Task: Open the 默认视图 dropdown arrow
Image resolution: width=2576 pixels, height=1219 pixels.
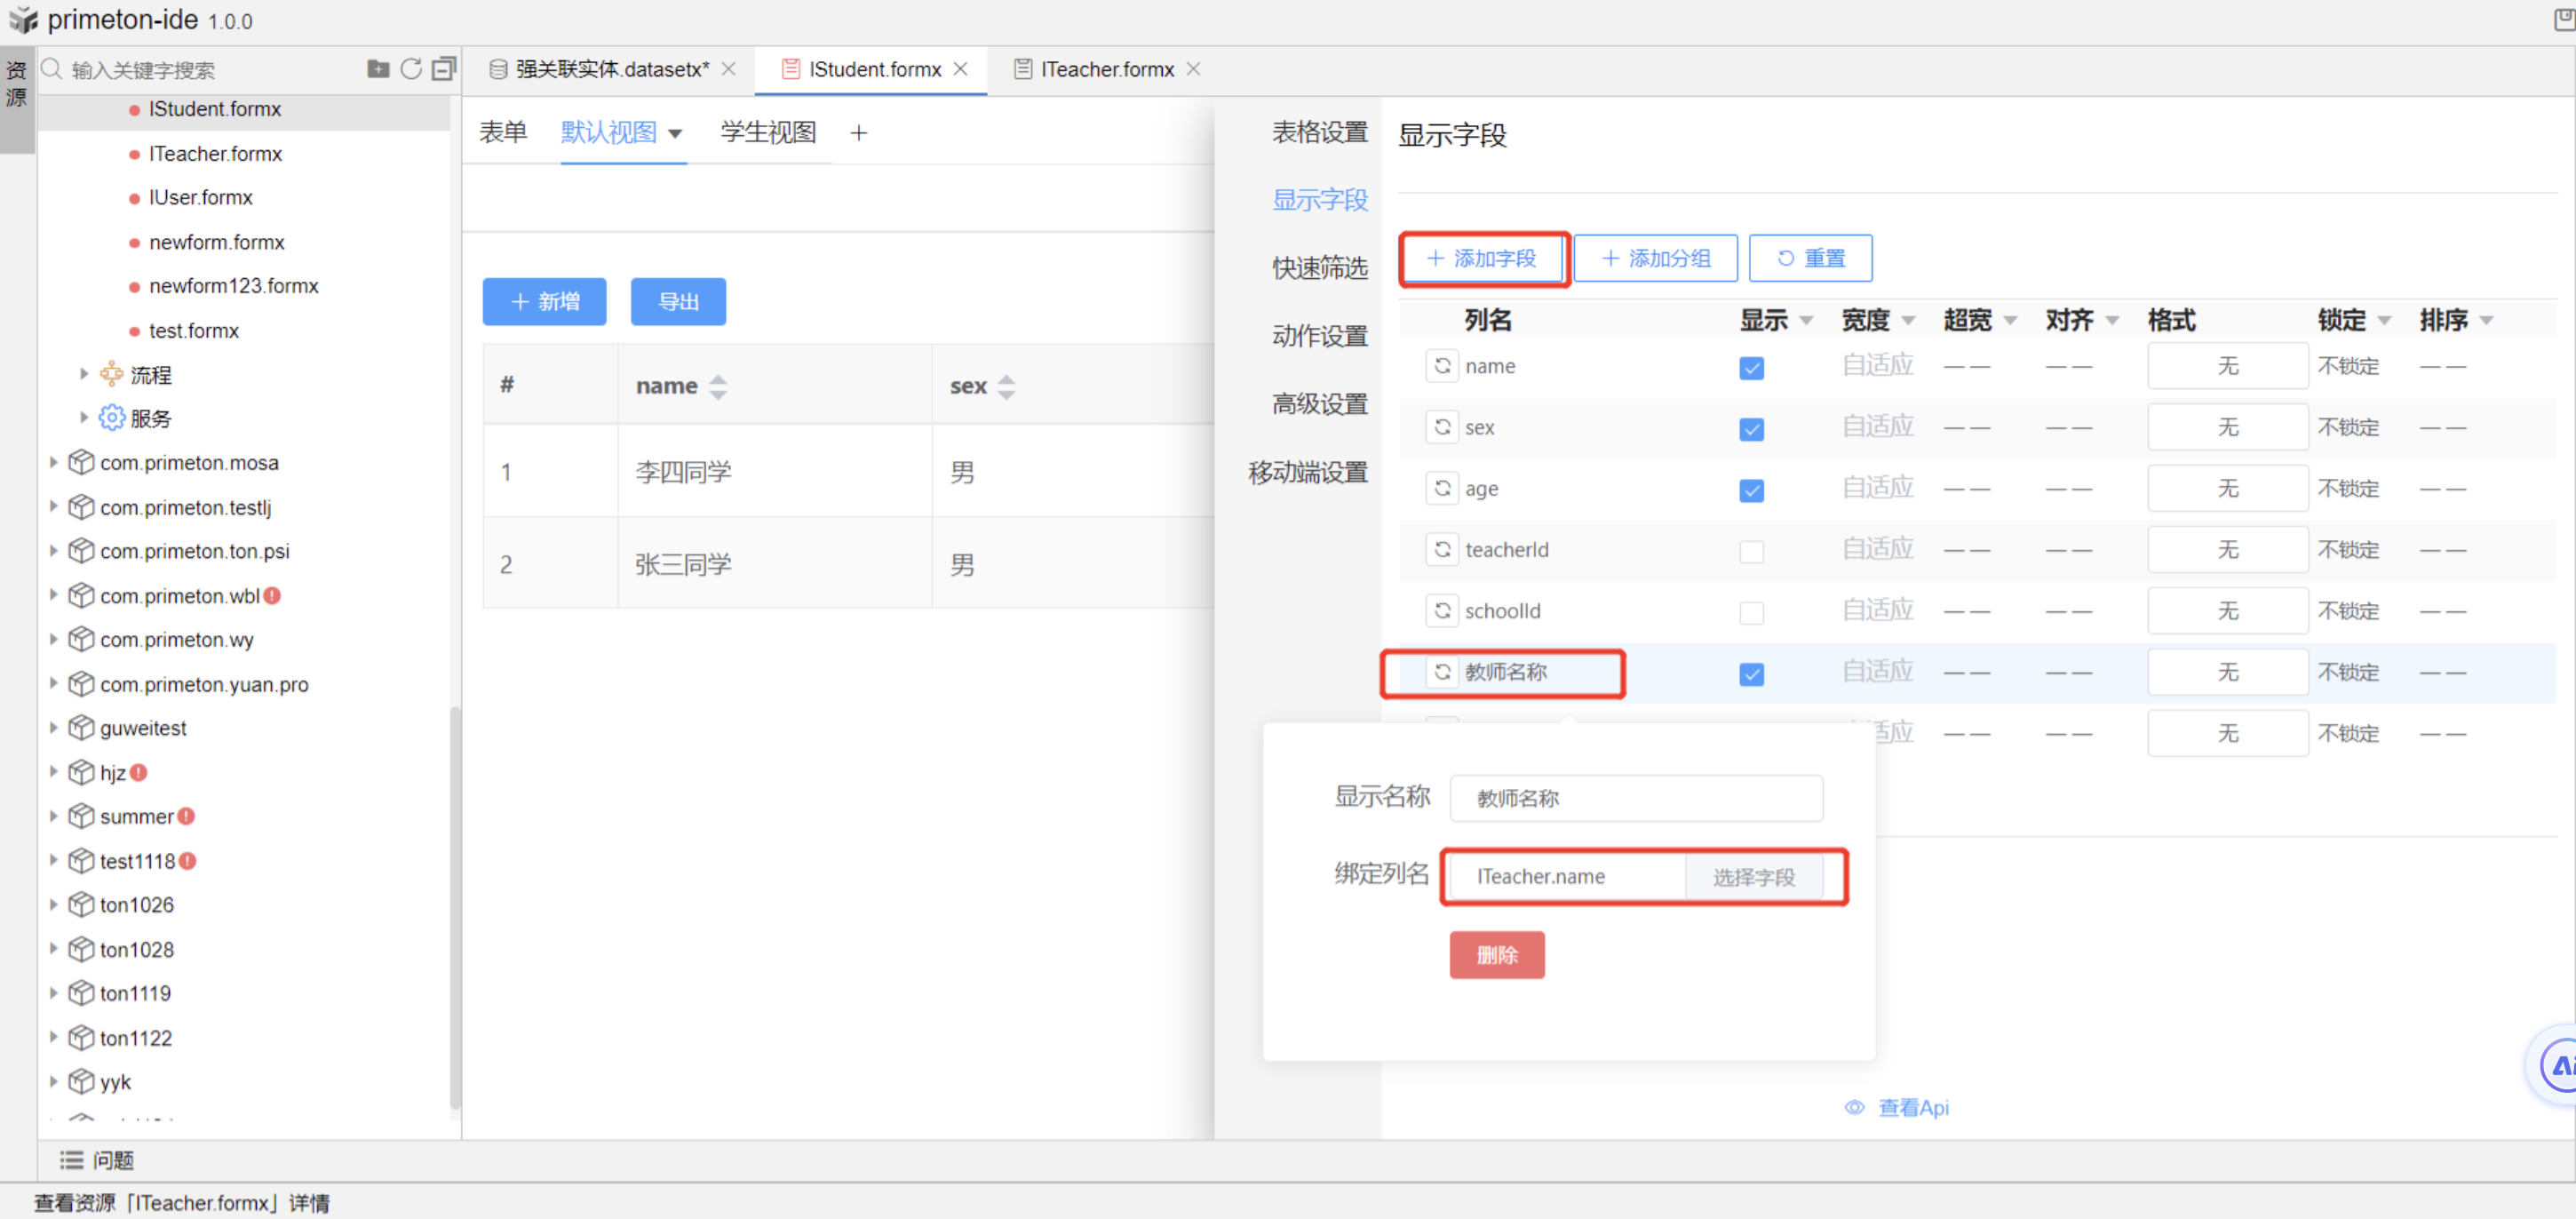Action: click(x=675, y=134)
